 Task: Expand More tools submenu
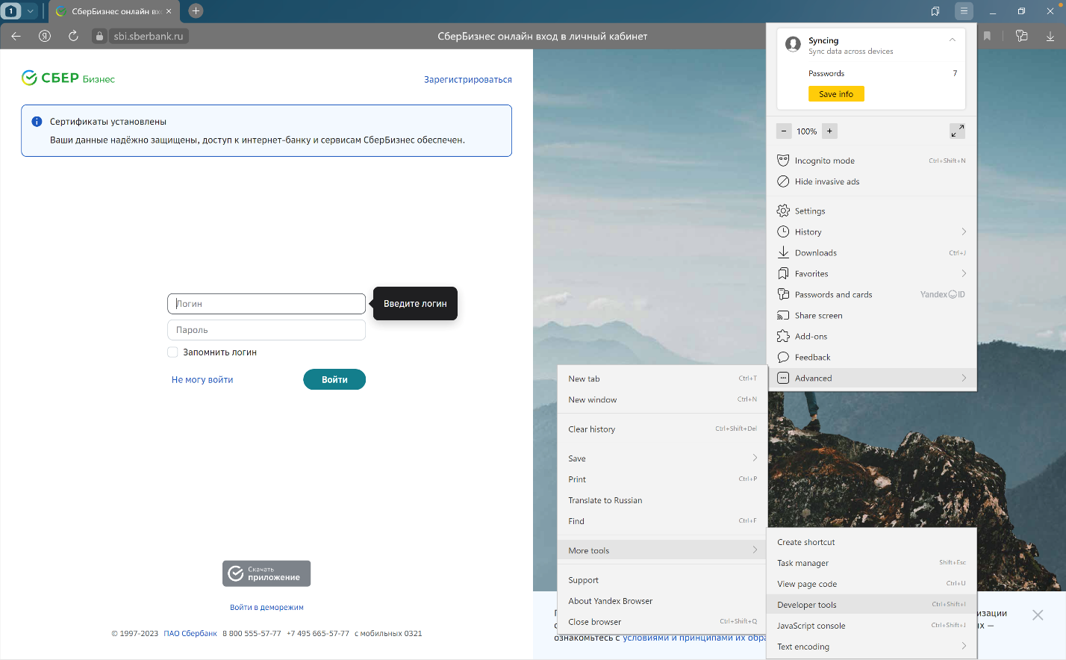662,550
